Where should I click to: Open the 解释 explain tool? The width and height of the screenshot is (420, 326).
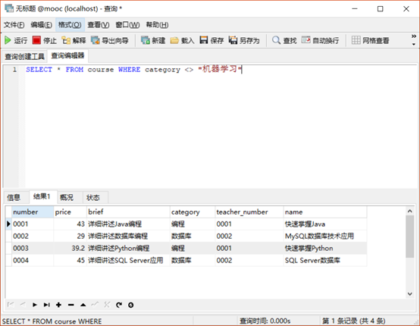(74, 40)
